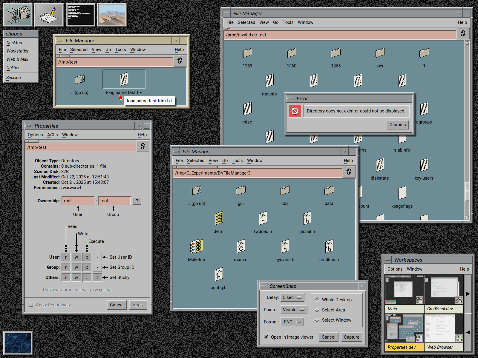Image resolution: width=478 pixels, height=358 pixels.
Task: Click the sand dunes image launcher
Action: (112, 15)
